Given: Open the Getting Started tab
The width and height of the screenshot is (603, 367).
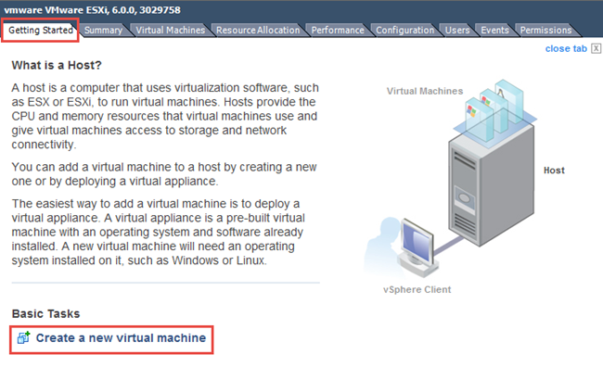Looking at the screenshot, I should pyautogui.click(x=41, y=30).
